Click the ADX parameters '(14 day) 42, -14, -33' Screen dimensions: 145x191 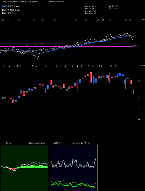(x=81, y=143)
